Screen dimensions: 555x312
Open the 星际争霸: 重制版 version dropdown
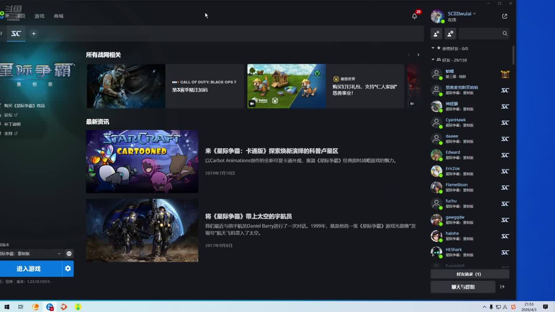click(30, 253)
